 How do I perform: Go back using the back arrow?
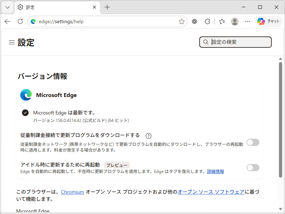click(7, 21)
